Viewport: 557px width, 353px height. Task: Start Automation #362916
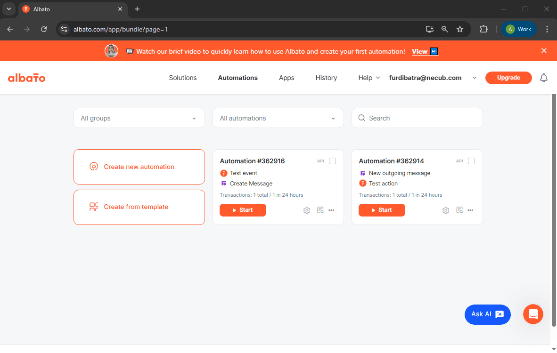243,210
